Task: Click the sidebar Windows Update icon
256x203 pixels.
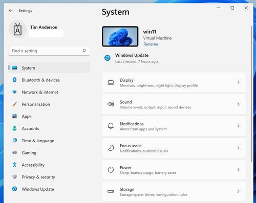Action: [x=15, y=189]
